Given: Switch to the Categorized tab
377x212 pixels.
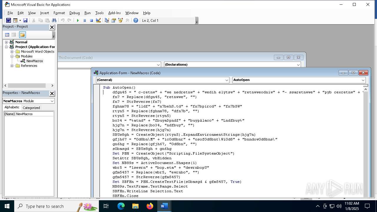Looking at the screenshot, I should (31, 108).
